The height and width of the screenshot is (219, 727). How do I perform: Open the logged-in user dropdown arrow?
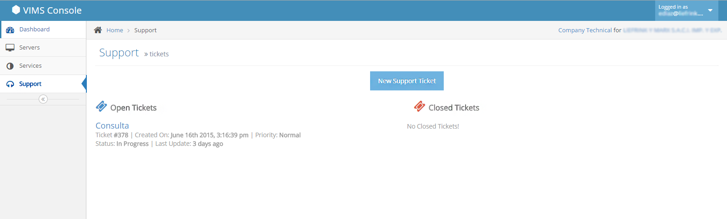[x=710, y=10]
